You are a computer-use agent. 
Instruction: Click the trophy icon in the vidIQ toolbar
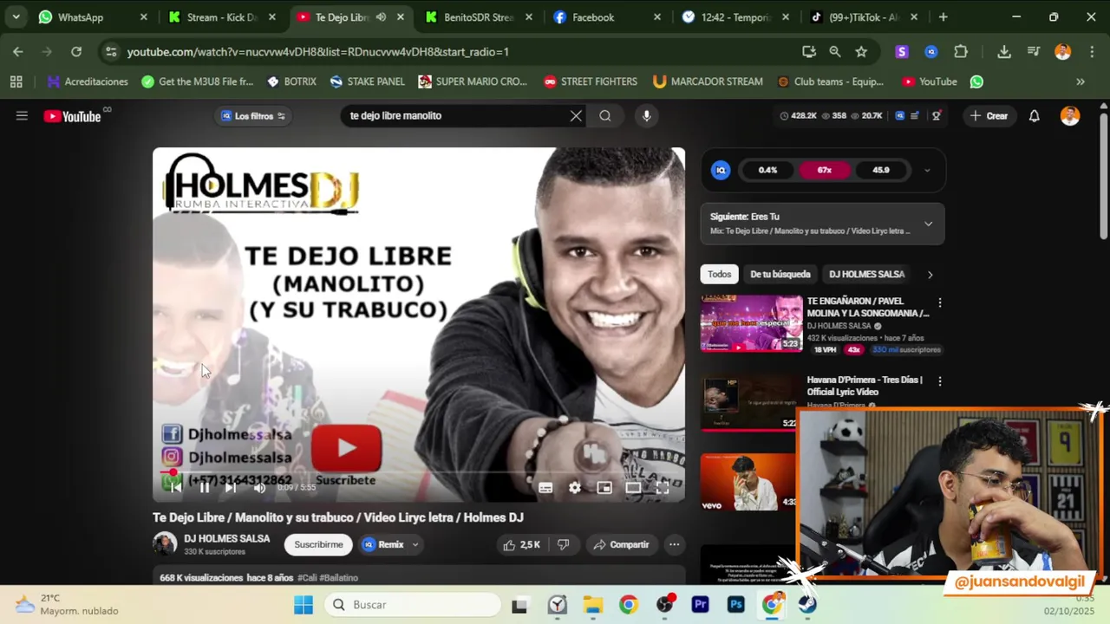(936, 116)
